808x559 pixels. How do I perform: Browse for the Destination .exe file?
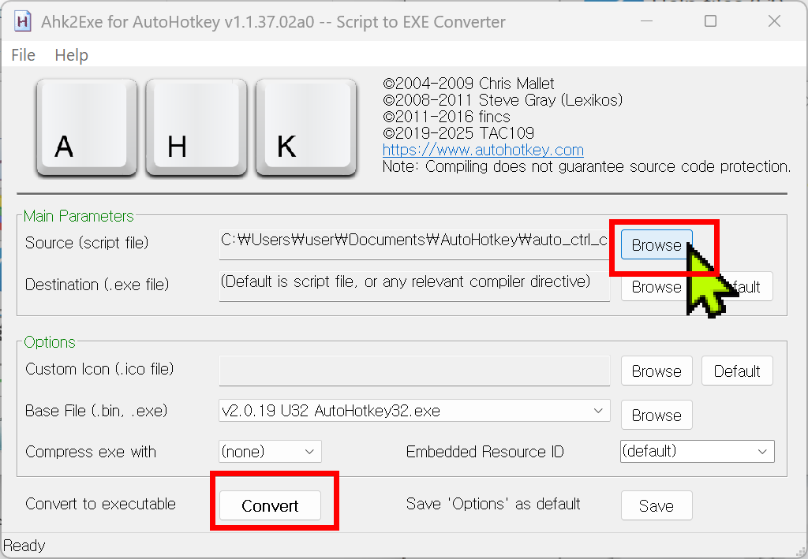pyautogui.click(x=651, y=287)
